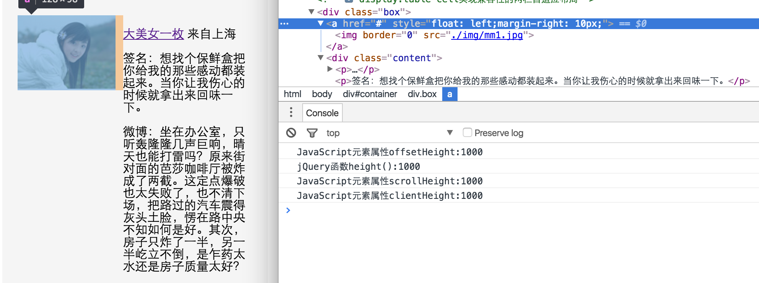The height and width of the screenshot is (283, 759).
Task: Expand the collapsed p element
Action: [330, 69]
